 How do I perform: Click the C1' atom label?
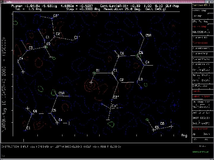[x=77, y=37]
